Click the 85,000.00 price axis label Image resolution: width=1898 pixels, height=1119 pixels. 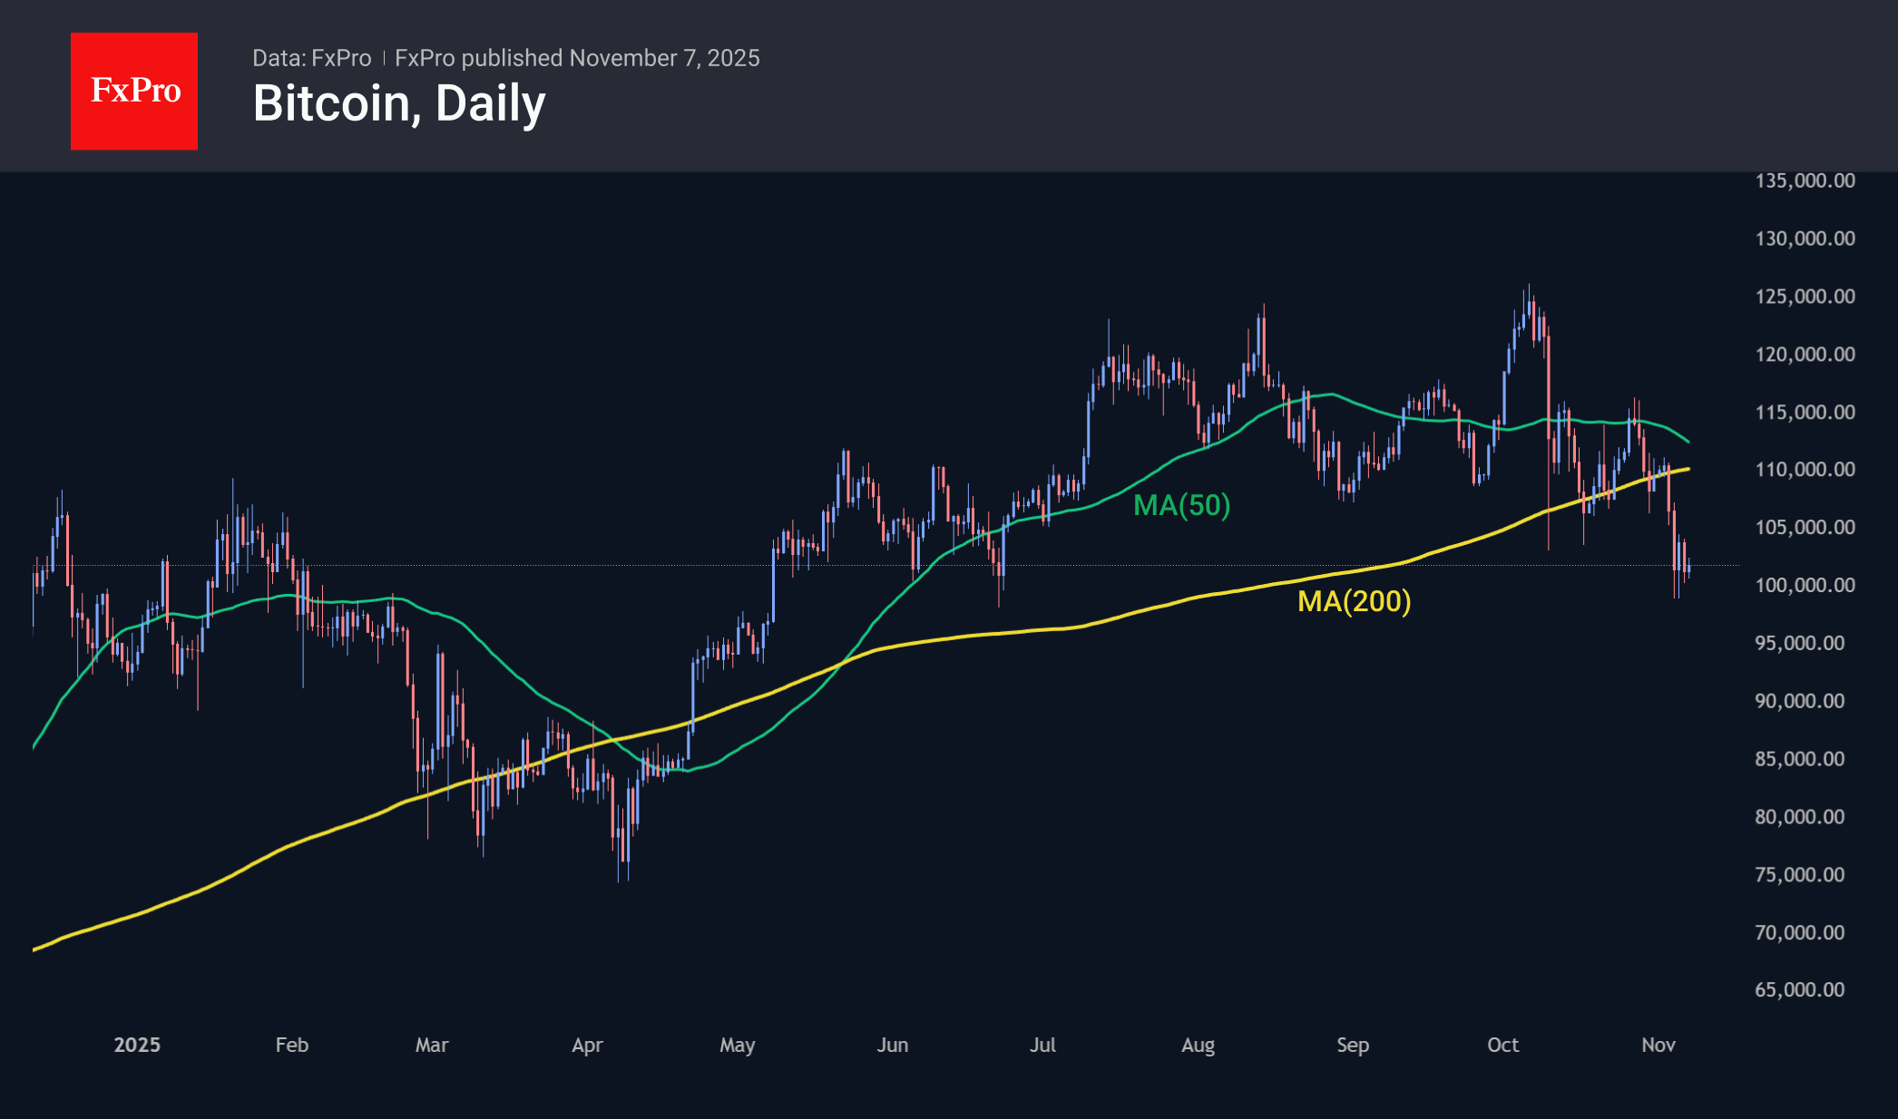pyautogui.click(x=1799, y=759)
